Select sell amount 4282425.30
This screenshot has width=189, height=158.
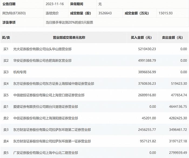pyautogui.click(x=178, y=118)
